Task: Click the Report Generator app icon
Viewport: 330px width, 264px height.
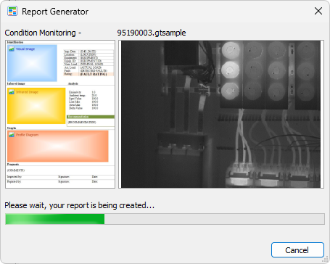Action: point(12,11)
